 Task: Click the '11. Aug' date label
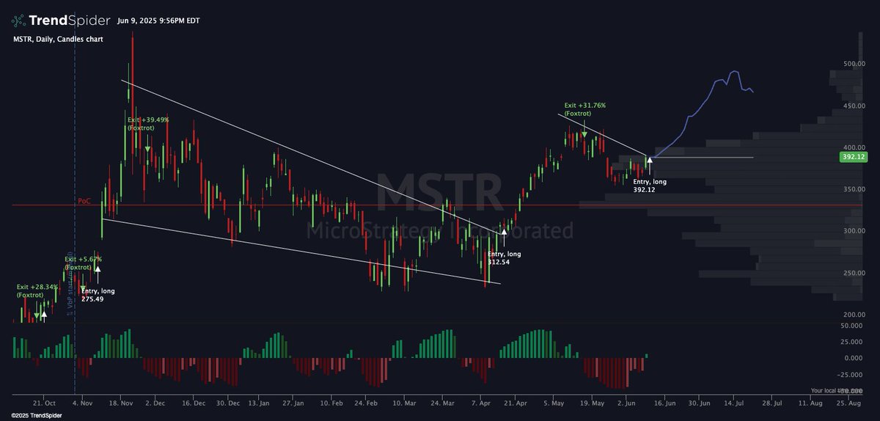pyautogui.click(x=811, y=403)
